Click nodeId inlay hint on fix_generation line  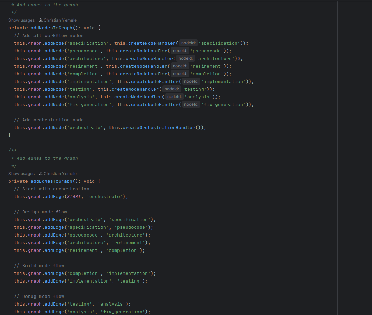click(191, 105)
